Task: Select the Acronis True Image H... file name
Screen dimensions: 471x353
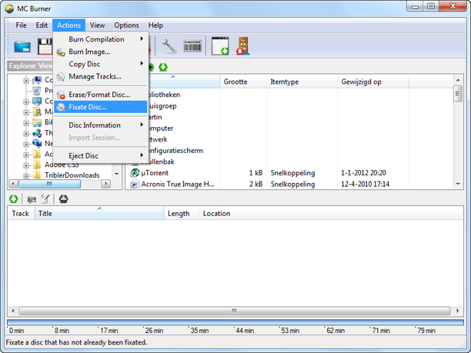Action: click(178, 184)
